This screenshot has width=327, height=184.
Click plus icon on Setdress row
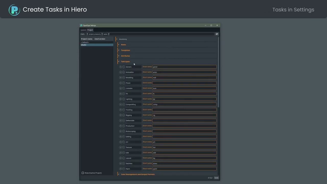[121, 163]
